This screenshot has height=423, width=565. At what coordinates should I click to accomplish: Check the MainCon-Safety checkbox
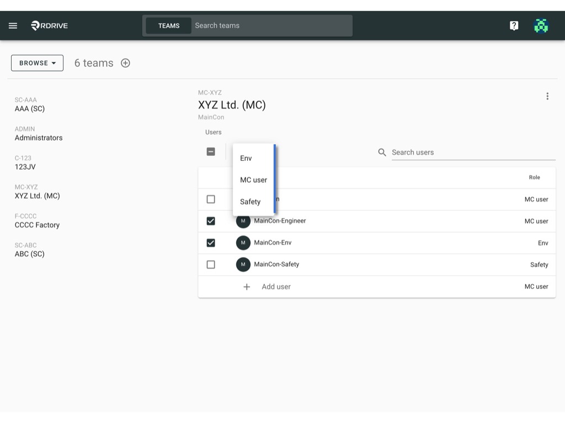(x=211, y=264)
